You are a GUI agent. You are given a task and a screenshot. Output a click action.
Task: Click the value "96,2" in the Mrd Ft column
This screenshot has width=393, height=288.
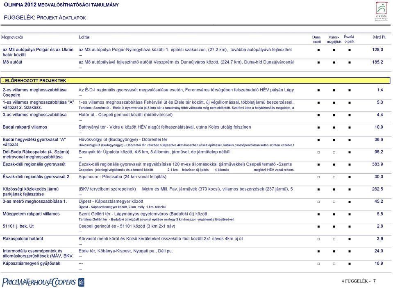[x=379, y=152]
